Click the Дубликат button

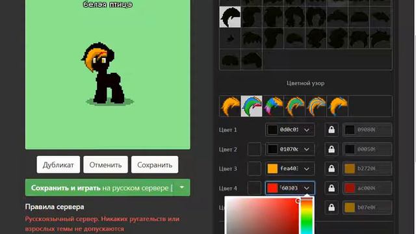[x=58, y=164]
